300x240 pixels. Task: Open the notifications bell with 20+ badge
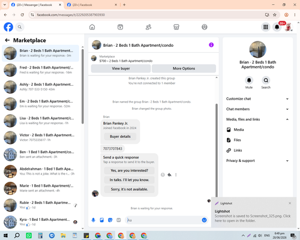point(277,27)
